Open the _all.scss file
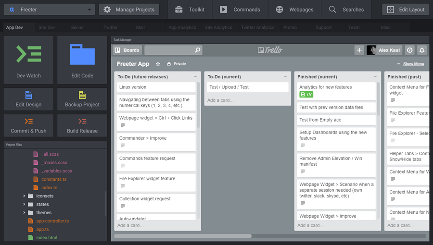433x245 pixels. pyautogui.click(x=50, y=154)
